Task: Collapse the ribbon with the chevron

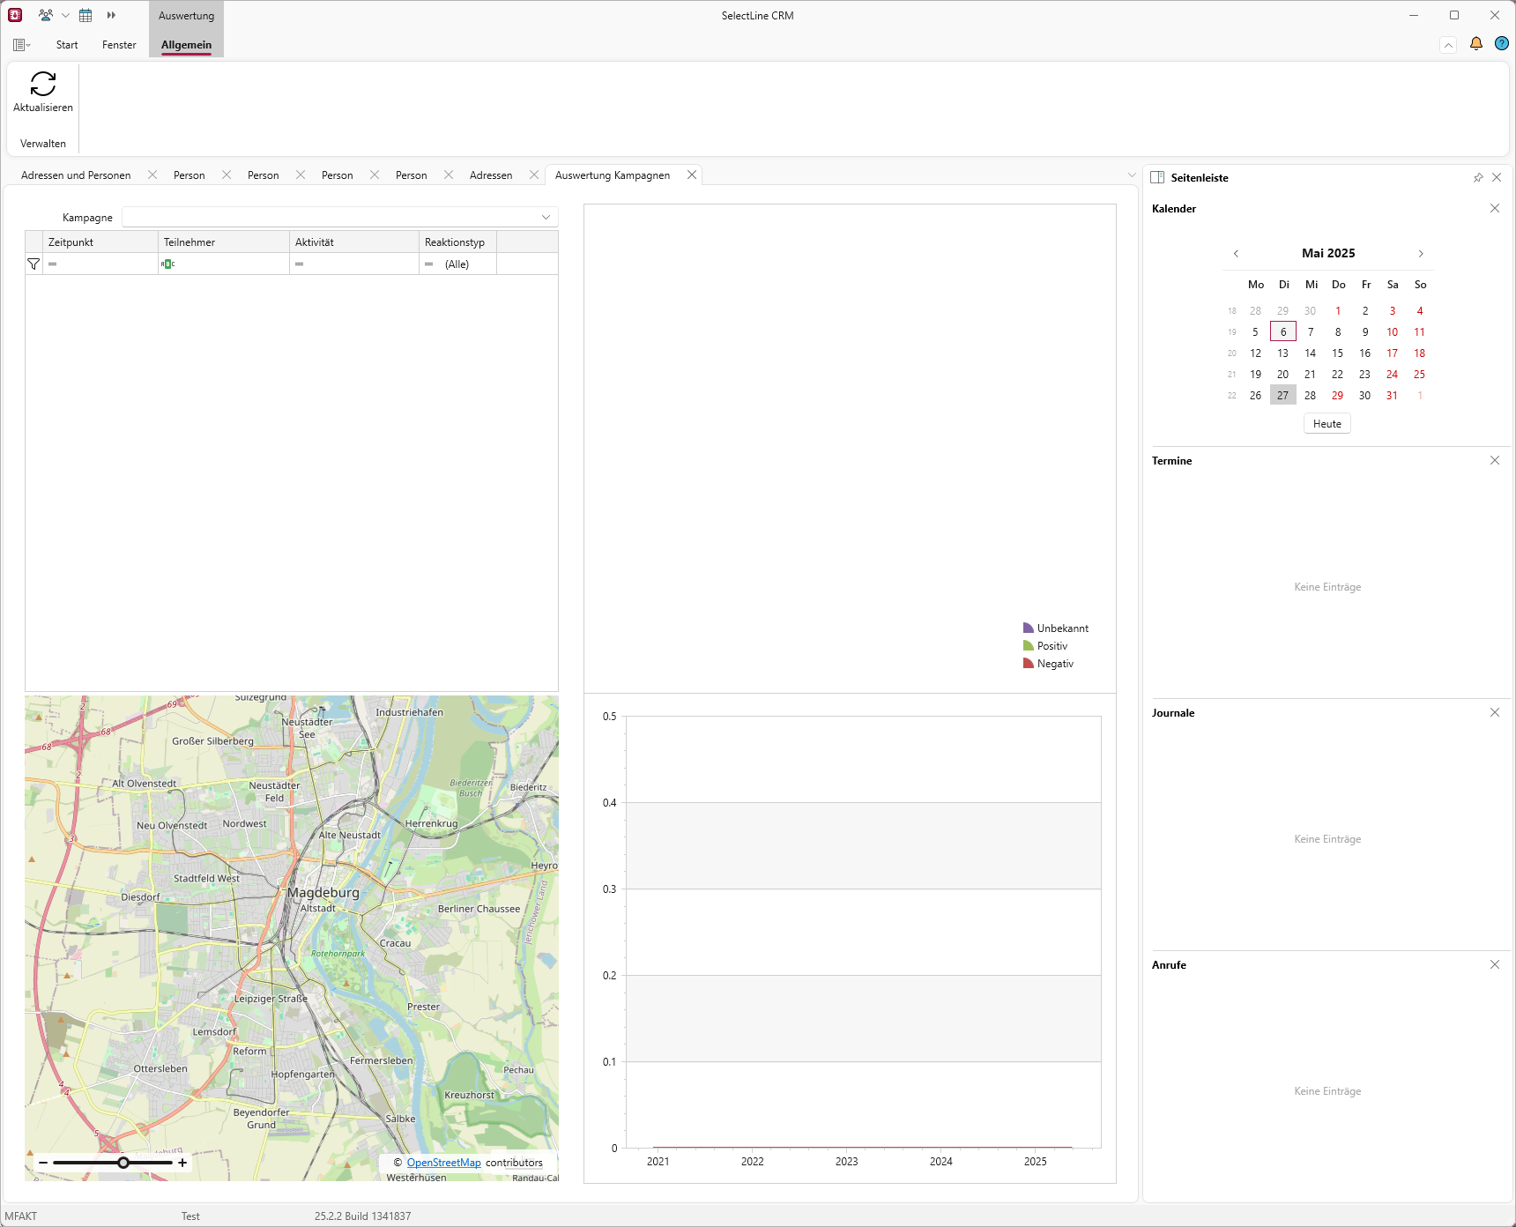Action: [1448, 45]
